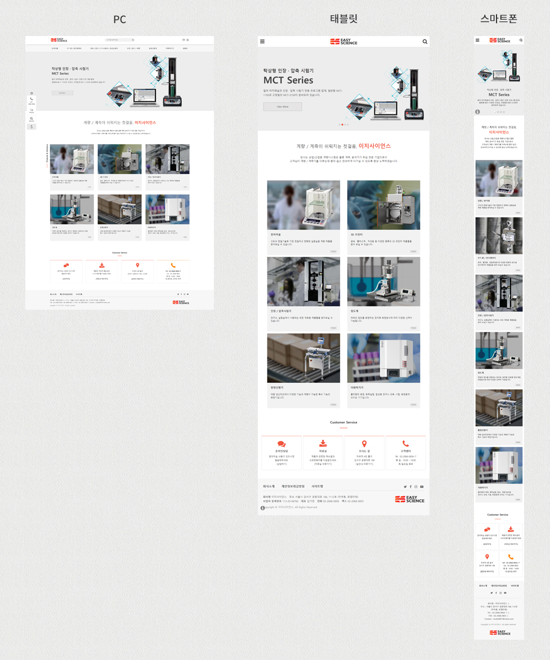The width and height of the screenshot is (550, 660).
Task: Open hamburger menu in smartphone header
Action: (477, 41)
